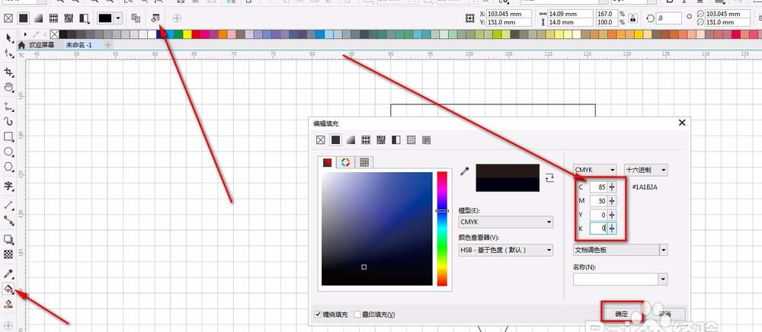Click the no-color X swatch in the palette
Screen dimensions: 762x332
(x=54, y=34)
